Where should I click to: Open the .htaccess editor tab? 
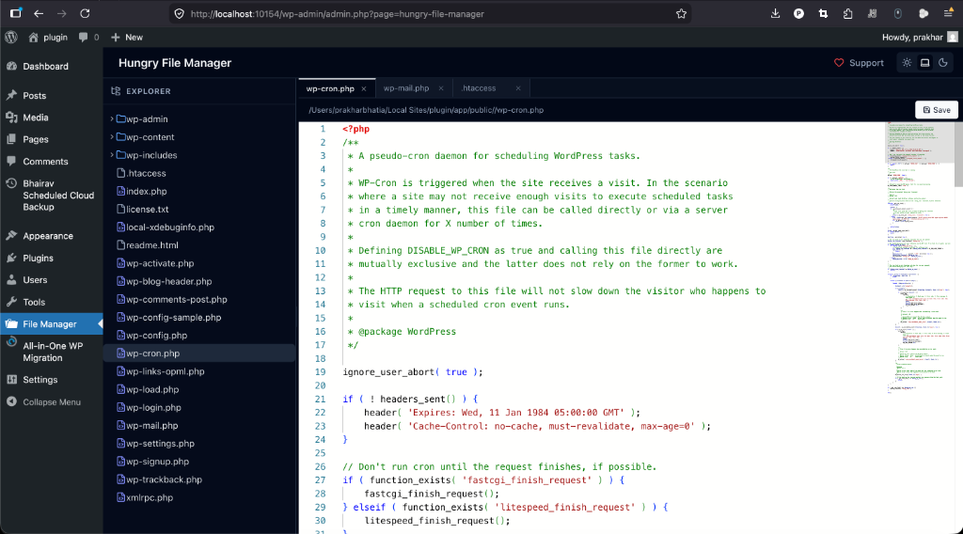point(479,88)
